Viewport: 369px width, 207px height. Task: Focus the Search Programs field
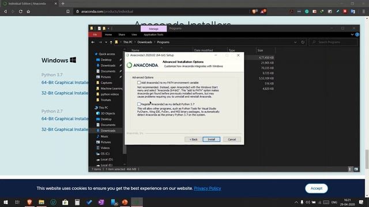coord(333,42)
